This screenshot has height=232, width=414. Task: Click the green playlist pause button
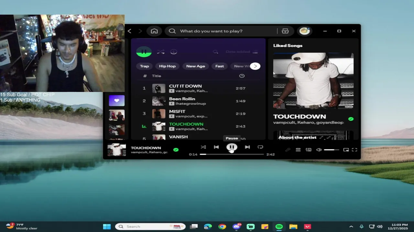[x=144, y=52]
